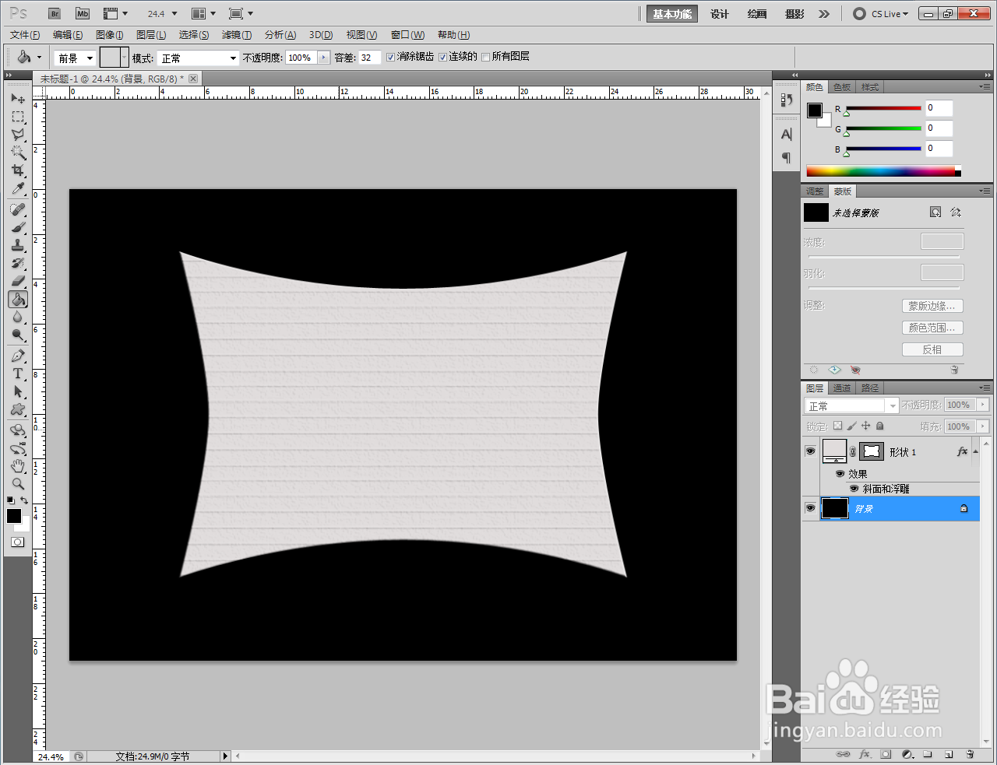Select the Dodge tool
997x765 pixels.
coord(18,335)
